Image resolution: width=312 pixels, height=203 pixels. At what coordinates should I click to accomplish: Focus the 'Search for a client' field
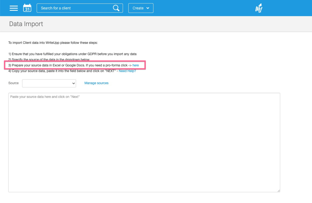pos(76,8)
